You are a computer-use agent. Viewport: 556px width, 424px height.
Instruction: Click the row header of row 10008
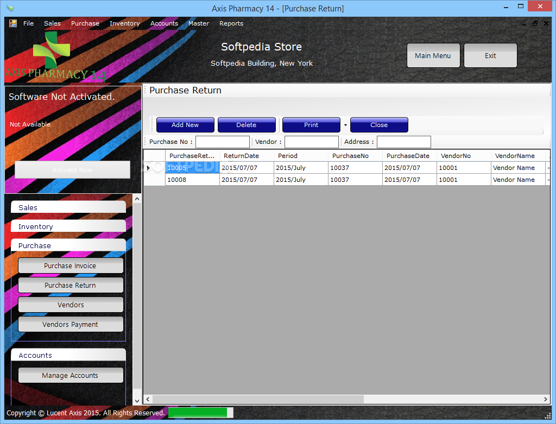pyautogui.click(x=154, y=180)
